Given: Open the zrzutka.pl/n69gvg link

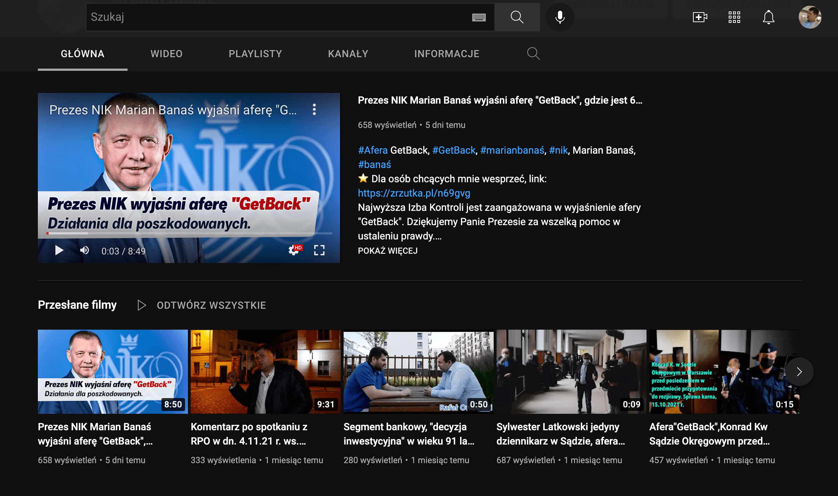Looking at the screenshot, I should pos(414,193).
